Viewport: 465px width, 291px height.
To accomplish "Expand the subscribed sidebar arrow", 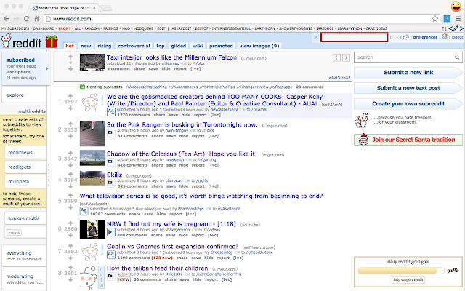I will [46, 68].
